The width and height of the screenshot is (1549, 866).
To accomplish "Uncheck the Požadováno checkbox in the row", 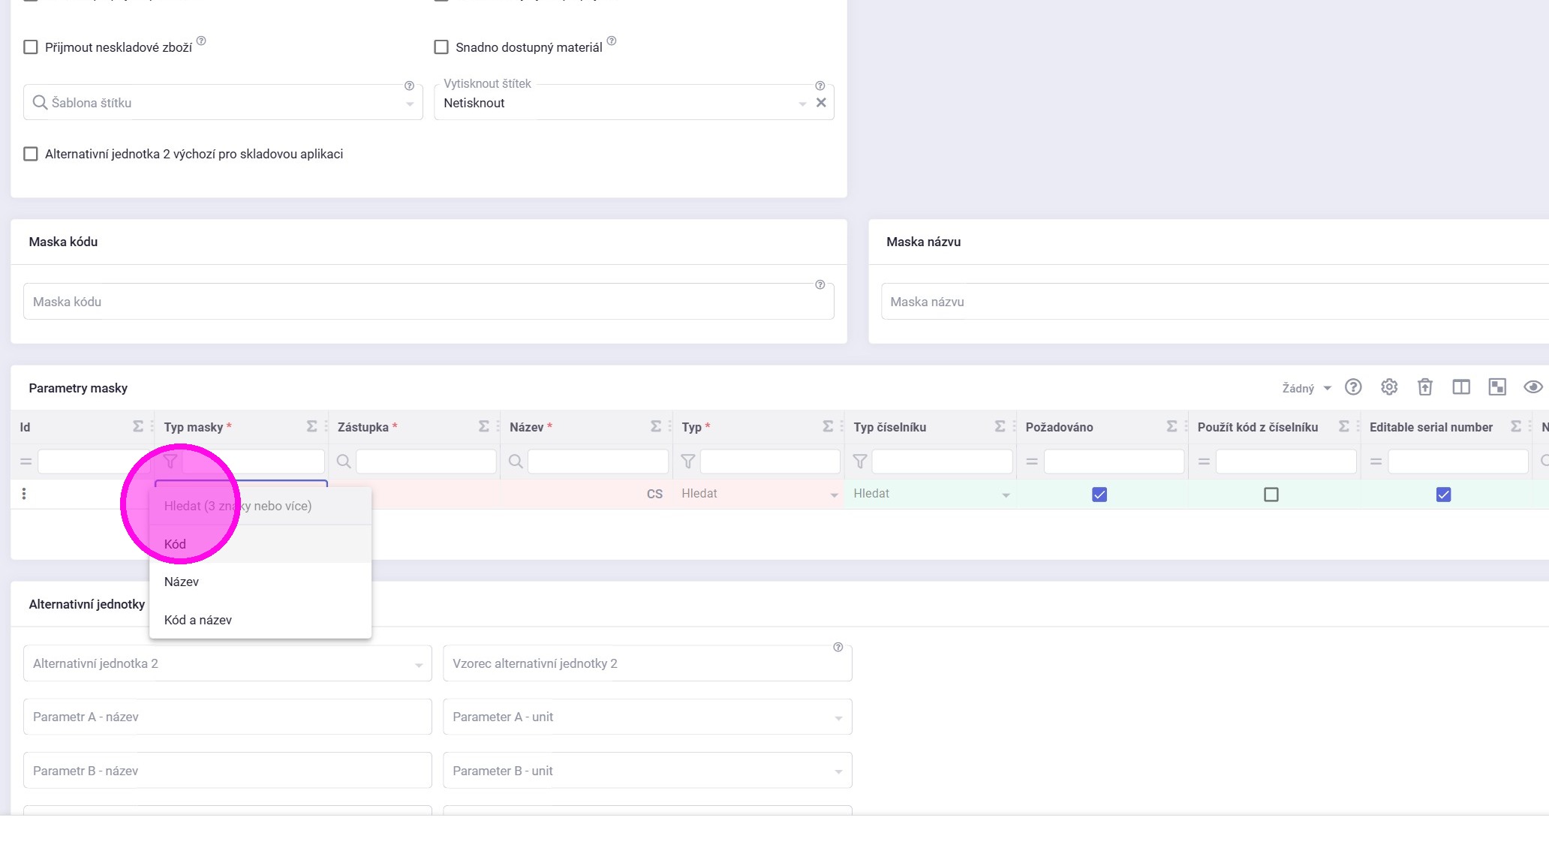I will [x=1099, y=495].
